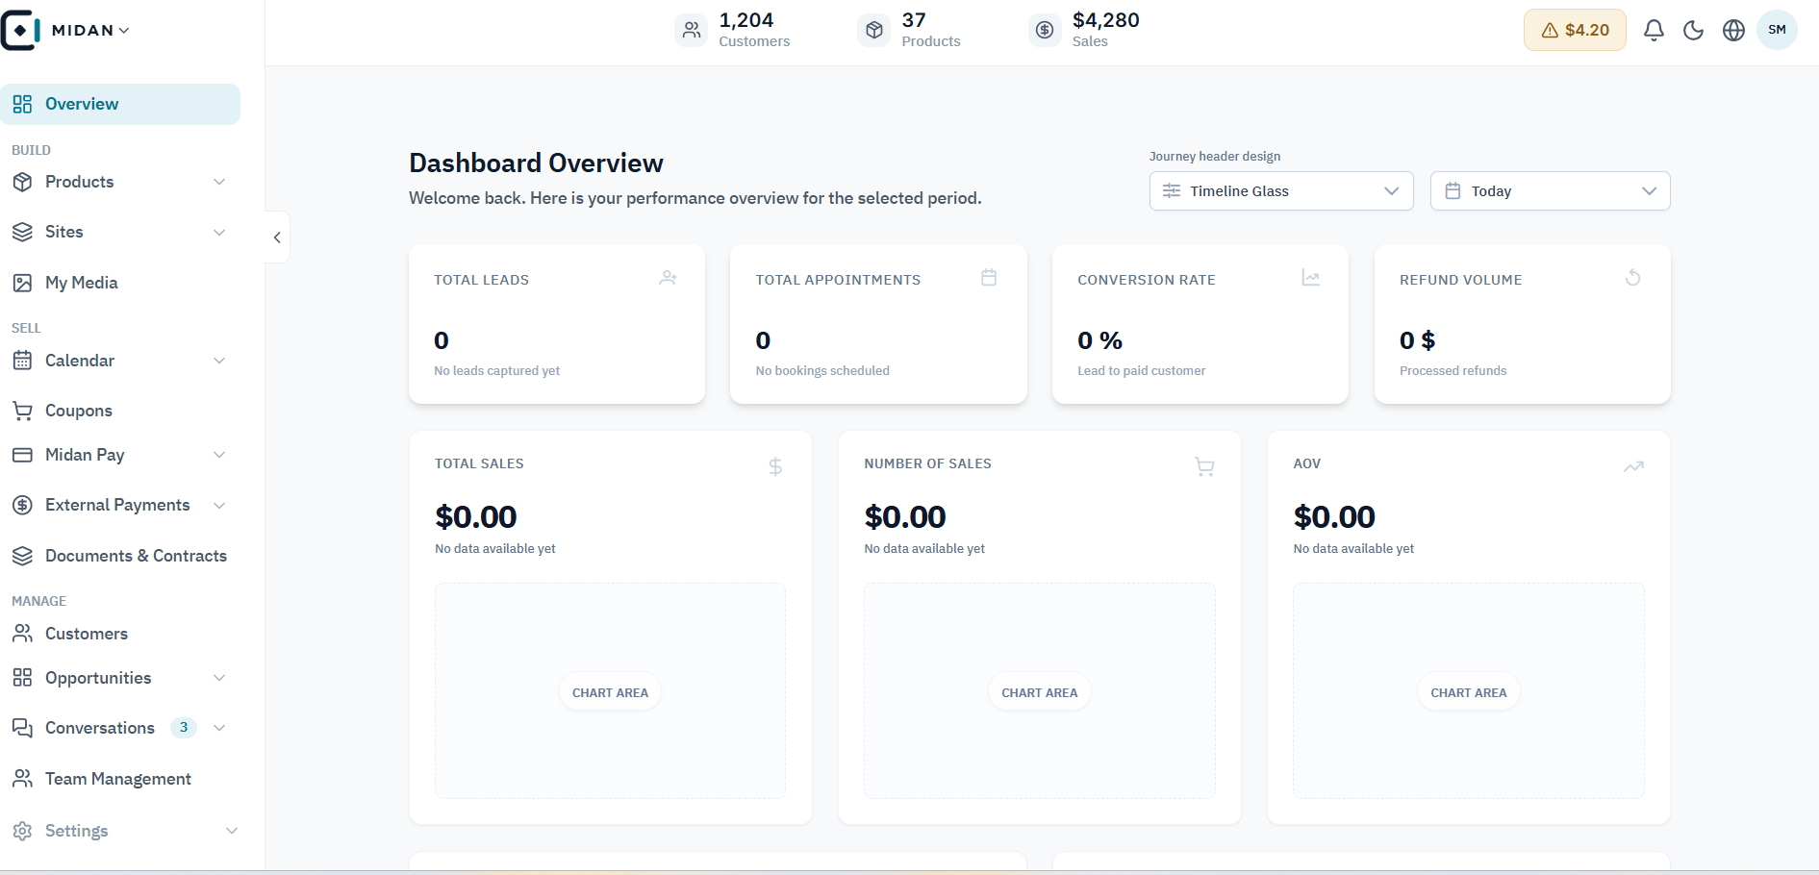Expand the Opportunities chevron
1819x875 pixels.
[219, 678]
